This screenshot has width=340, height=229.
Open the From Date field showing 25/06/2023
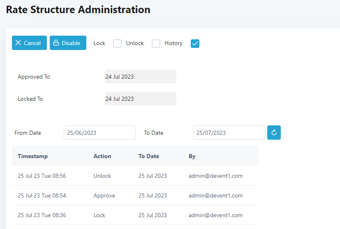pos(99,133)
